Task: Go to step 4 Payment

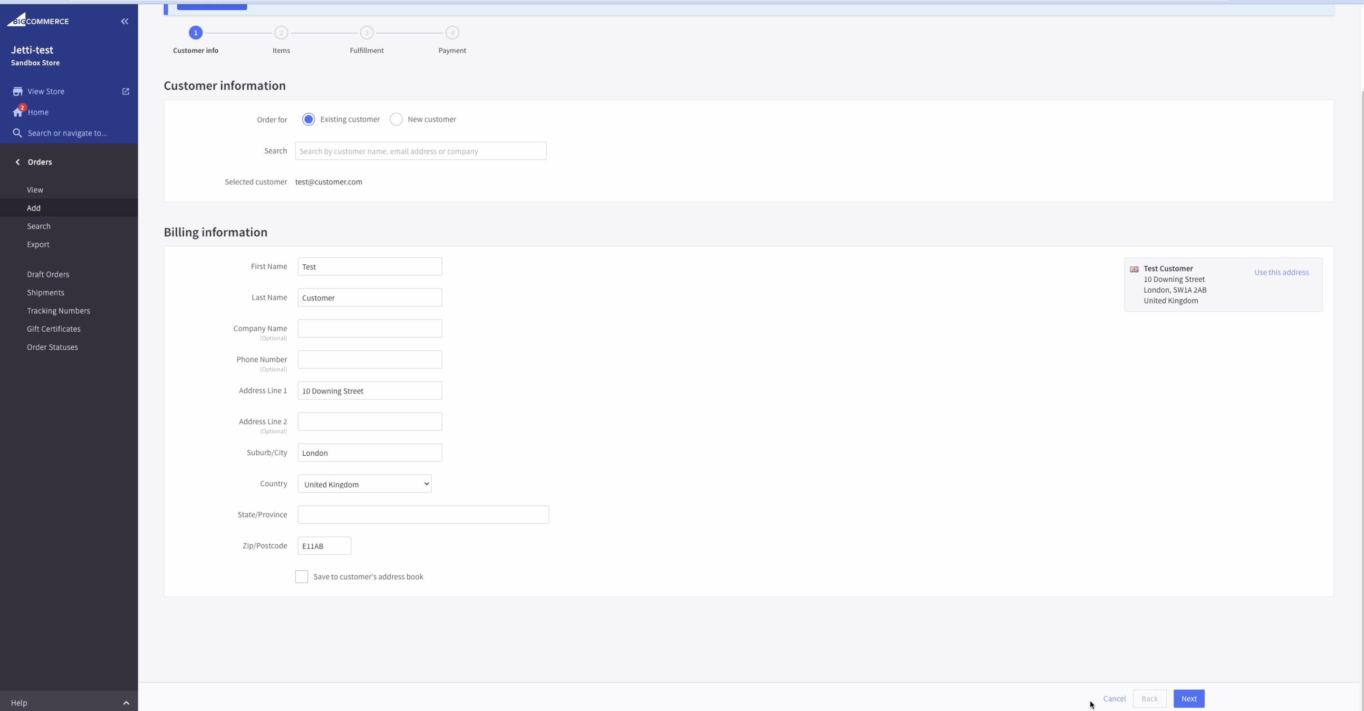Action: click(x=452, y=33)
